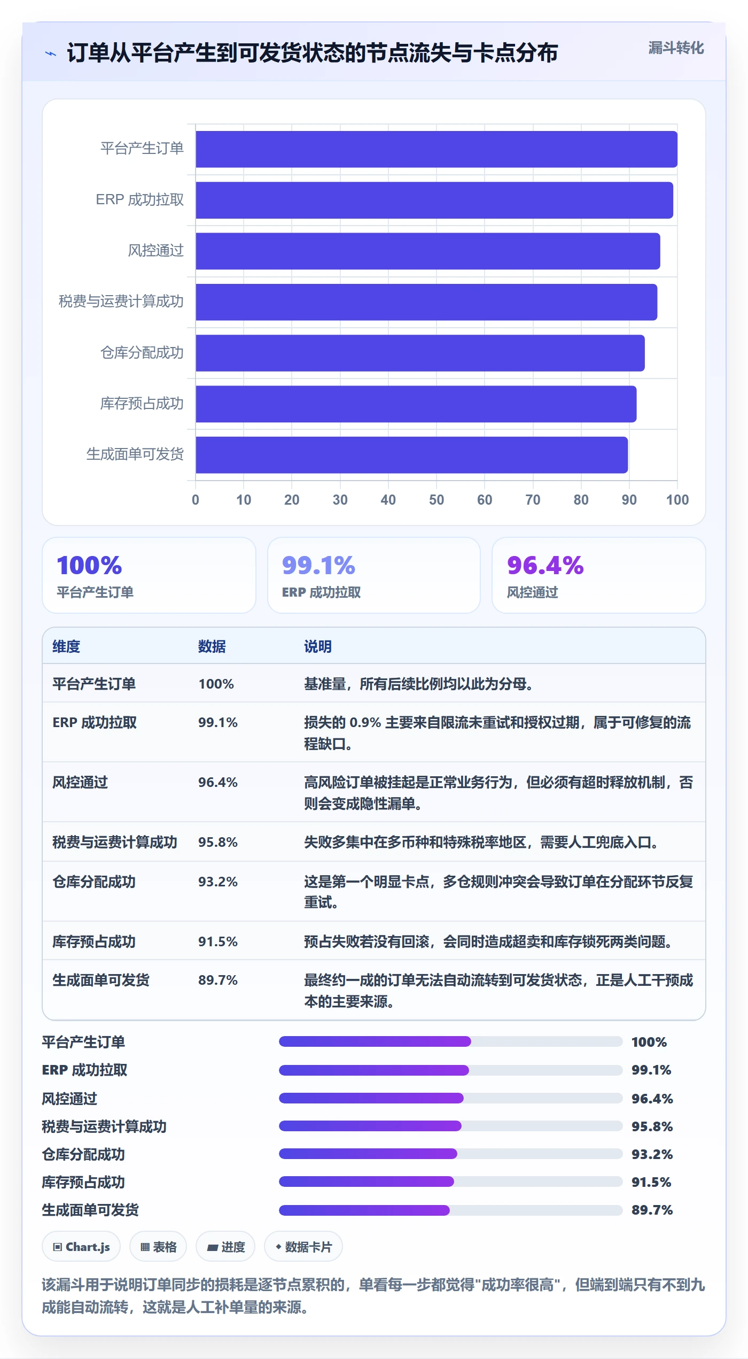Open the 数据卡片 tag chip
Image resolution: width=748 pixels, height=1359 pixels.
(303, 1247)
